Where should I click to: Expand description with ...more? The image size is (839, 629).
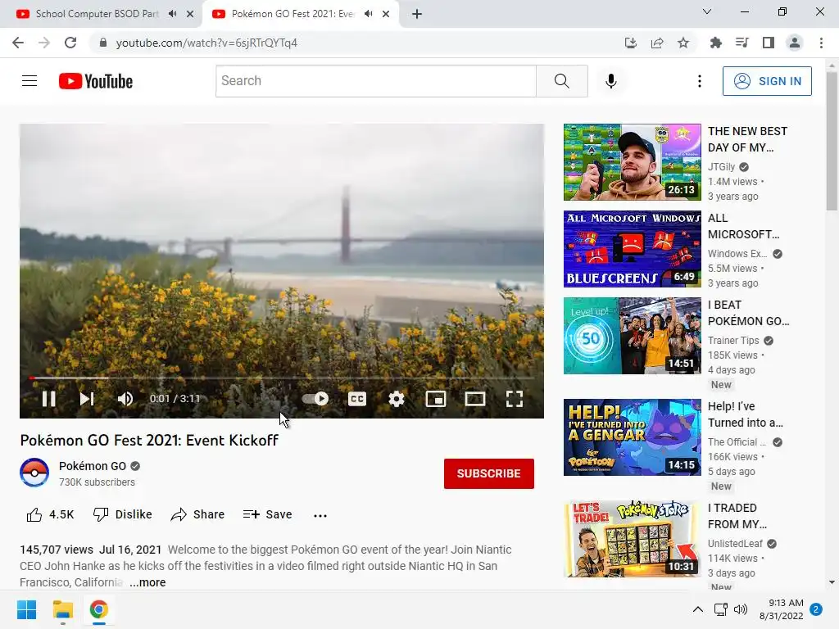[x=147, y=582]
